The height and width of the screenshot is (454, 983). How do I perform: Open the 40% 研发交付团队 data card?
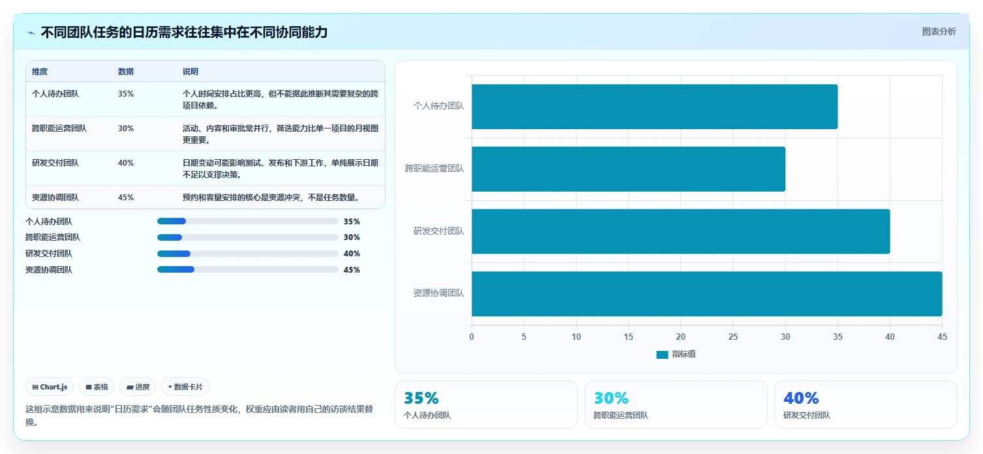tap(866, 404)
